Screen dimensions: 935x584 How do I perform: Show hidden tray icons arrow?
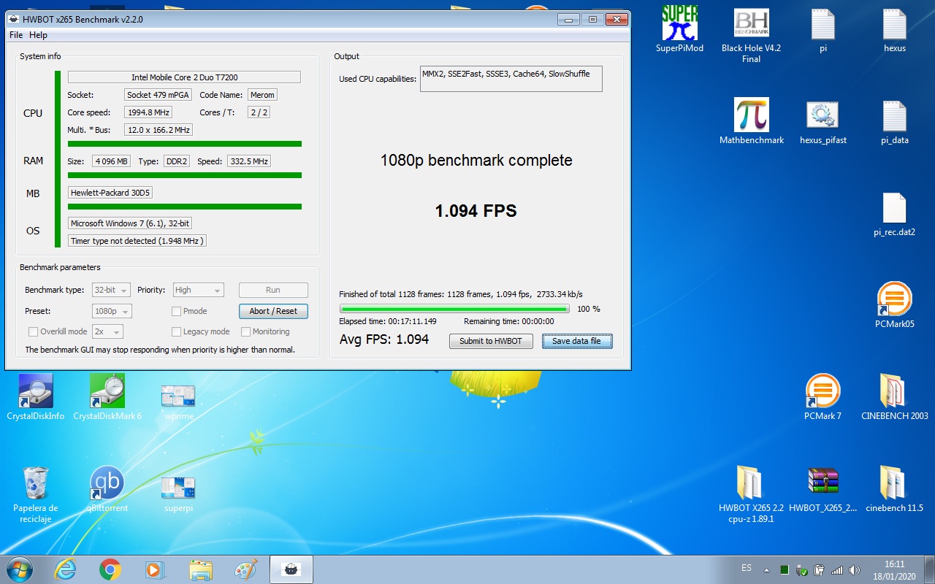pyautogui.click(x=766, y=569)
